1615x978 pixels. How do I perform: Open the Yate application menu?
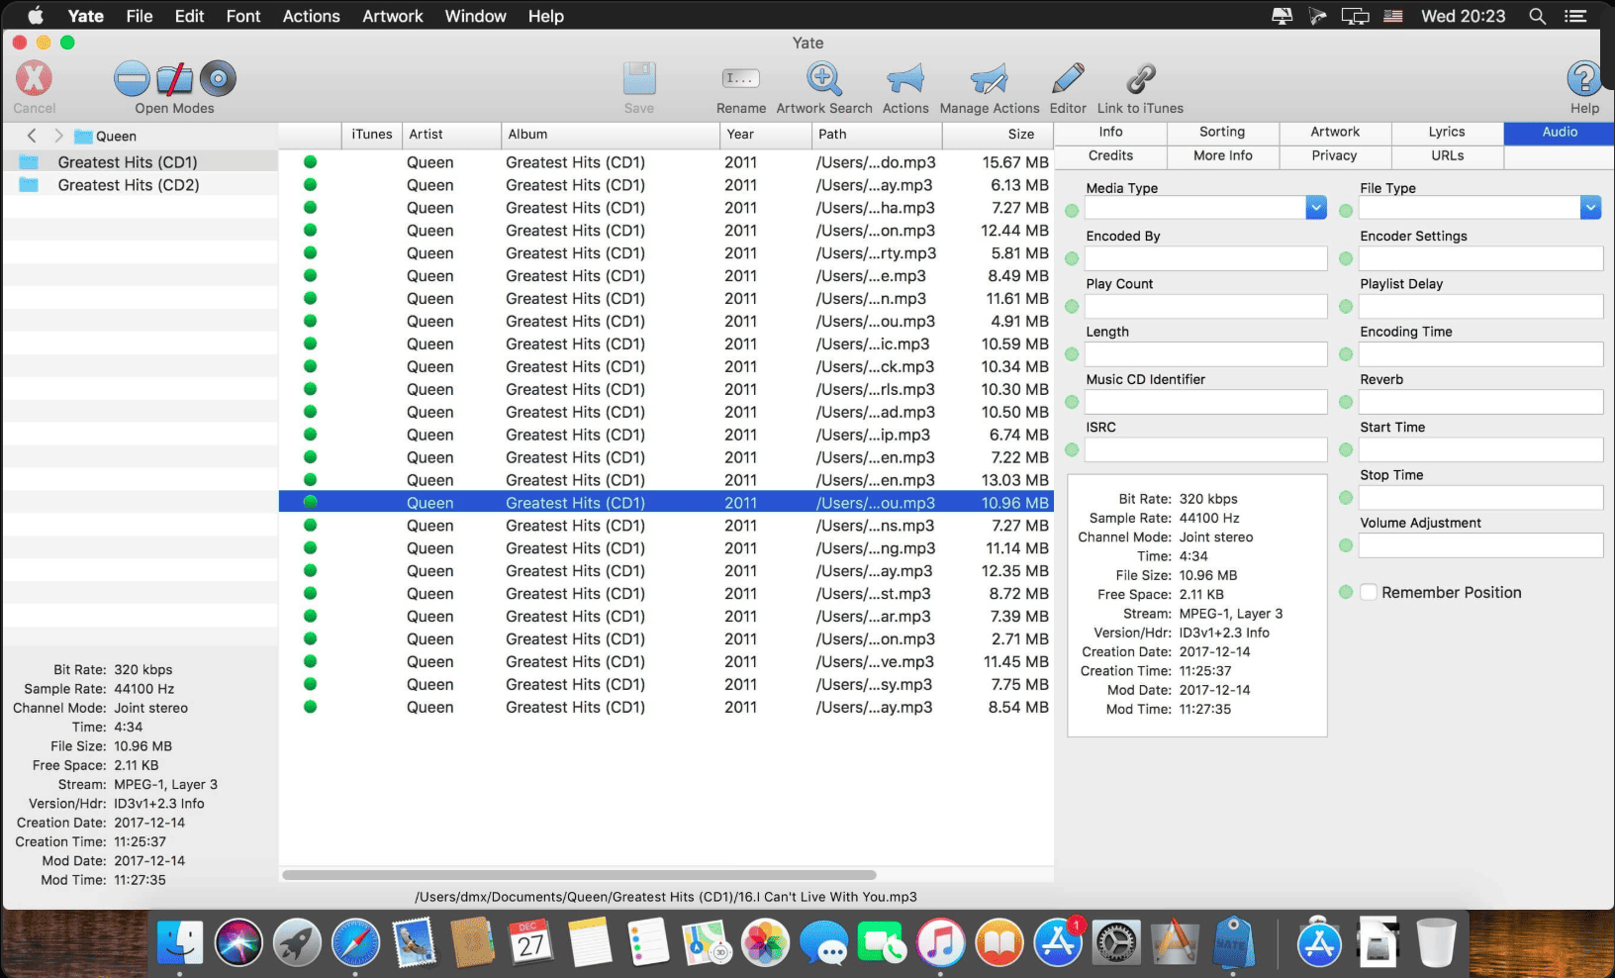(x=85, y=16)
